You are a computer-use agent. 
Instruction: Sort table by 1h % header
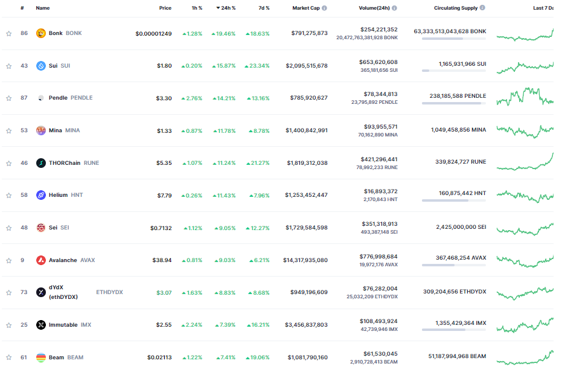tap(197, 8)
